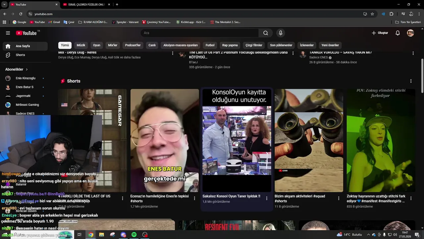Screen dimensions: 424x239
Task: Open the YouTube hamburger guide menu
Action: [x=8, y=33]
